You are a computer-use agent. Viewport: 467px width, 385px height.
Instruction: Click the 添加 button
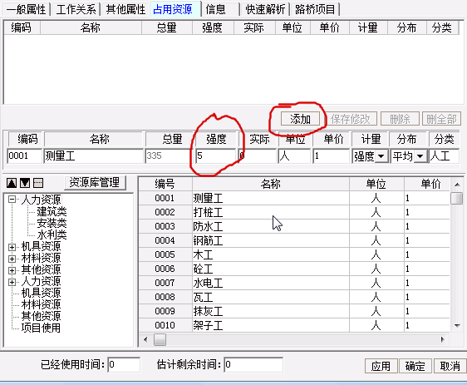point(300,119)
